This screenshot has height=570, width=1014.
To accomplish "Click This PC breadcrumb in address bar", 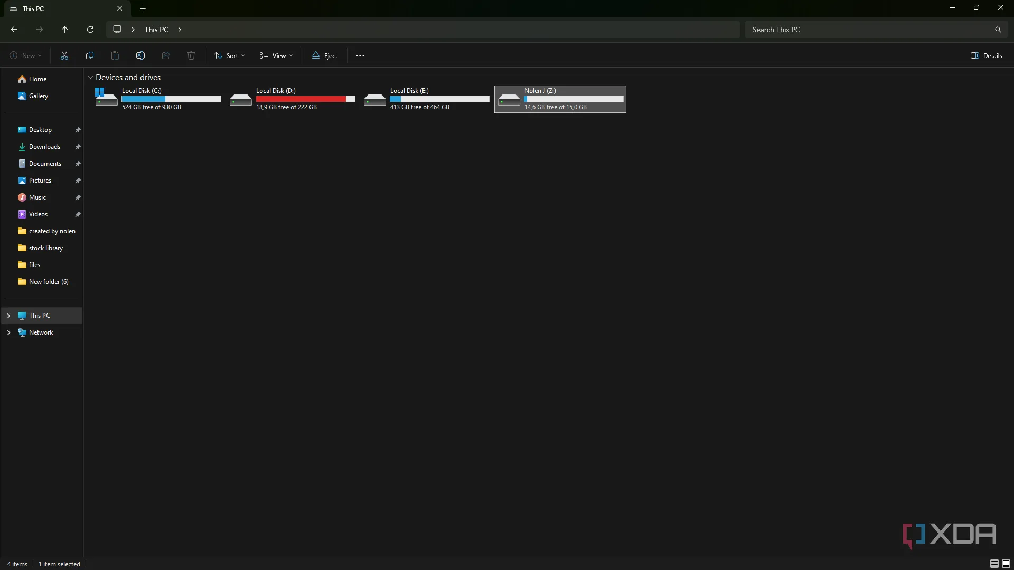I will tap(156, 30).
